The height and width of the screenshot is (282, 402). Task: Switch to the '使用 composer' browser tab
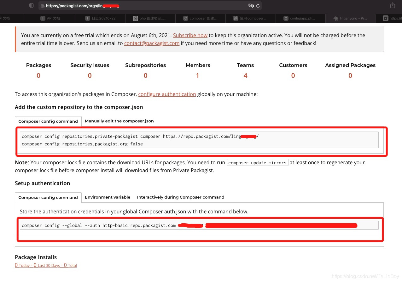coord(251,18)
